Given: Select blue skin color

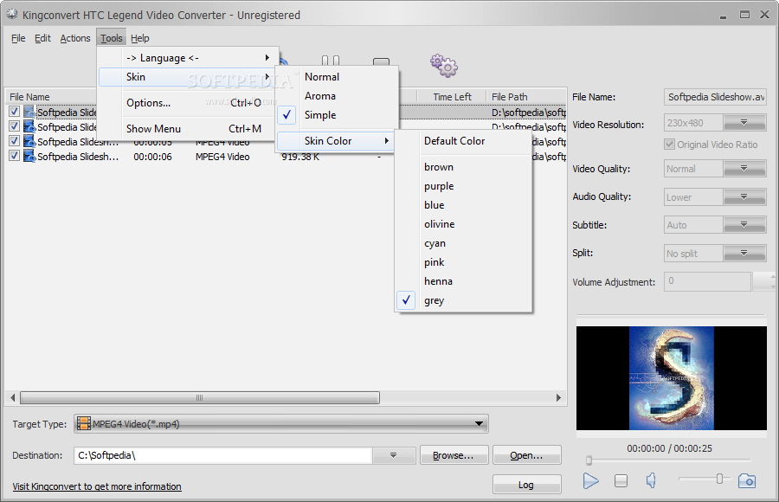Looking at the screenshot, I should pyautogui.click(x=463, y=205).
